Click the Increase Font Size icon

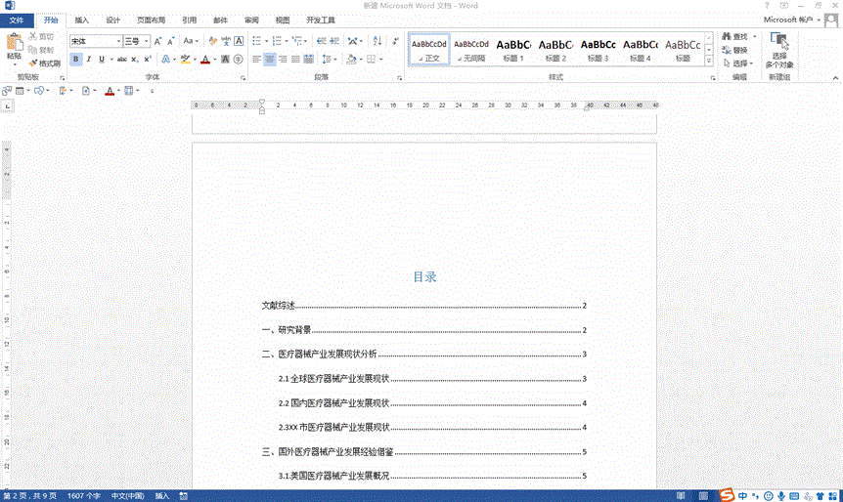pos(158,41)
